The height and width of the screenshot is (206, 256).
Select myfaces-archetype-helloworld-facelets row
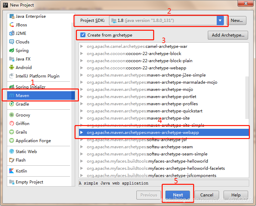tap(164, 168)
